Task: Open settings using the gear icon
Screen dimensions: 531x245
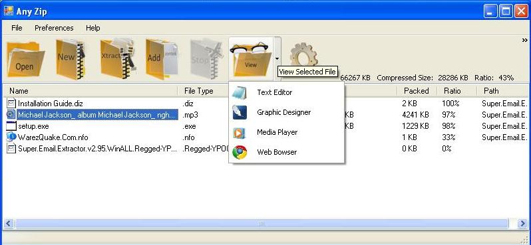Action: [304, 54]
